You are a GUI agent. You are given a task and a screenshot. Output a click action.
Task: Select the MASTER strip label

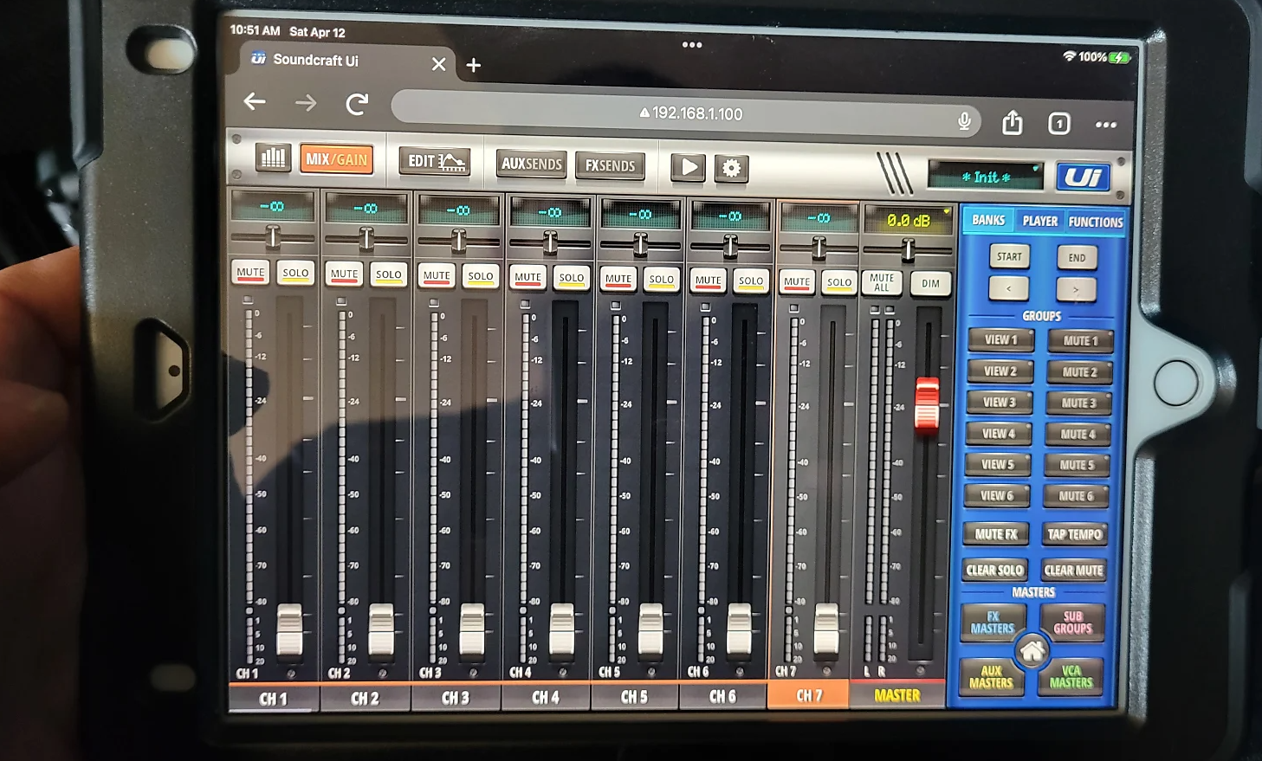tap(897, 696)
